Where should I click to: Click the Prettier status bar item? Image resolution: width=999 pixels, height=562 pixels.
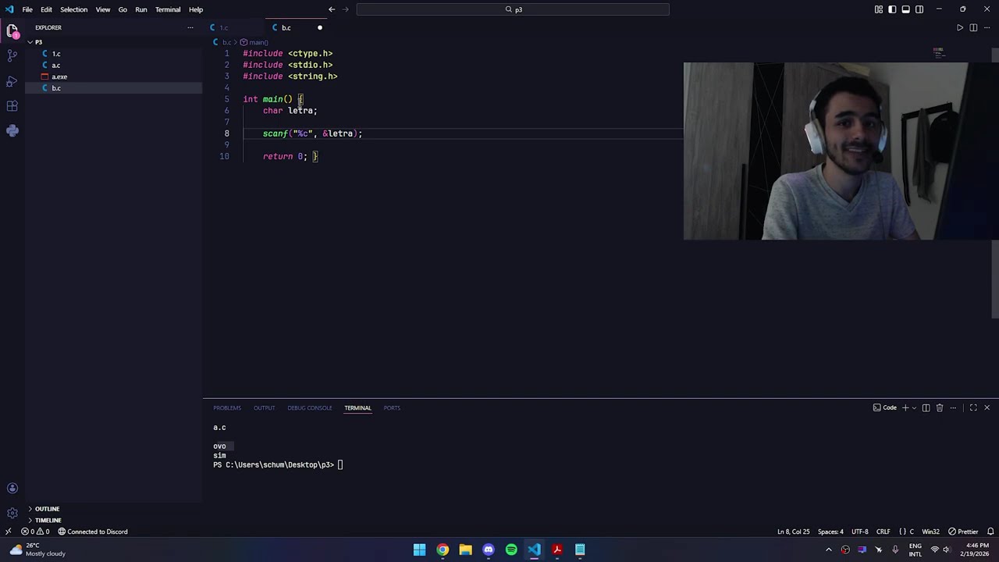[x=962, y=532]
